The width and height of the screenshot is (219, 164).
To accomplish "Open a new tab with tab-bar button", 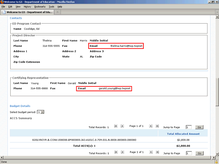I will tap(57, 13).
